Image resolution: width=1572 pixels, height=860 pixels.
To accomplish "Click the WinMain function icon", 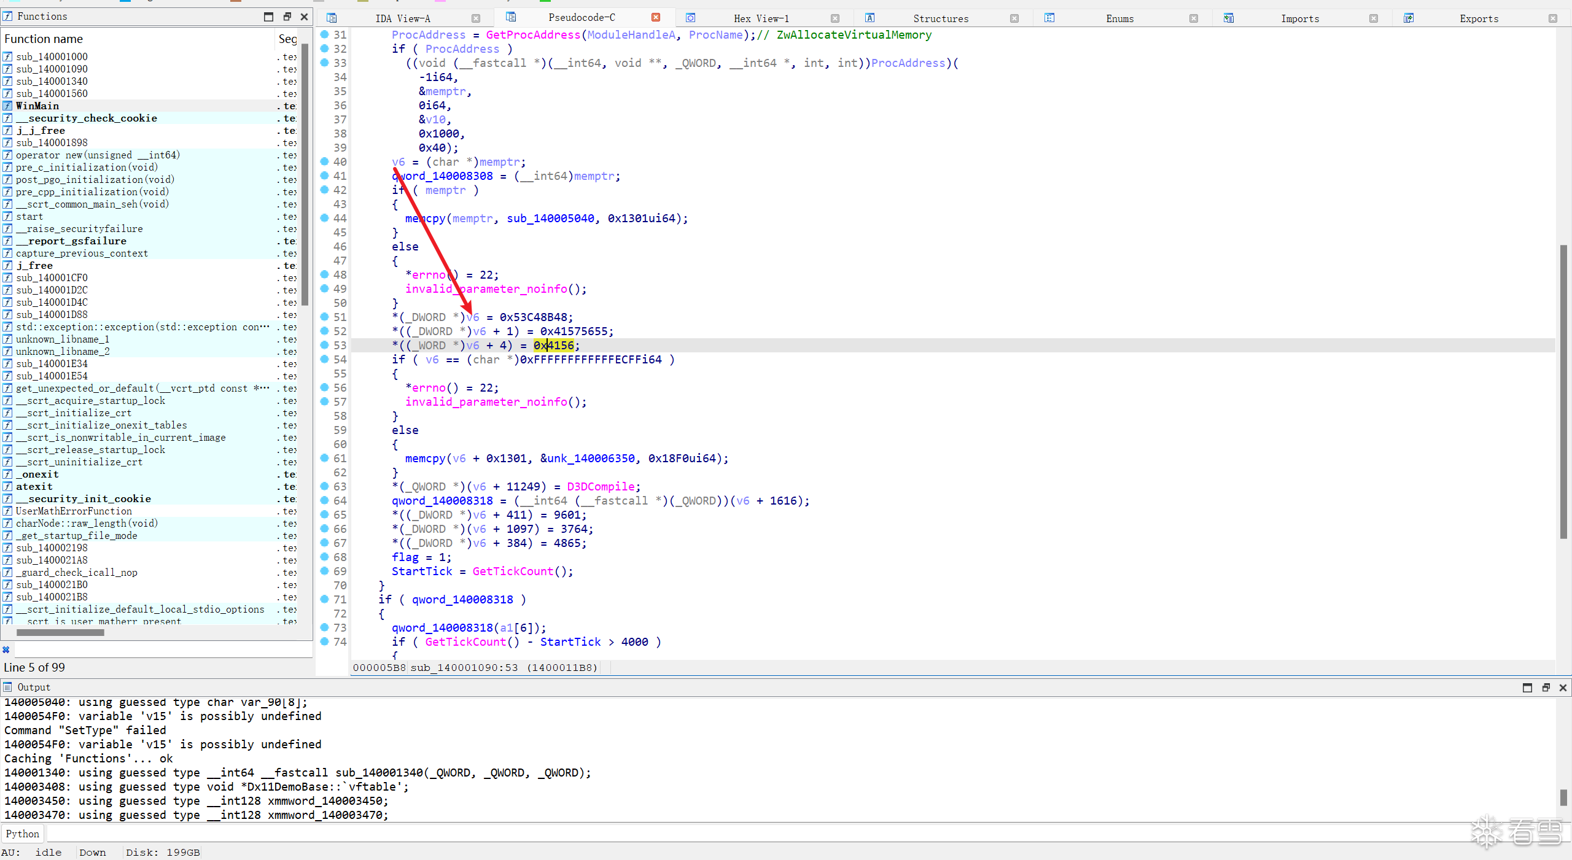I will pos(7,106).
